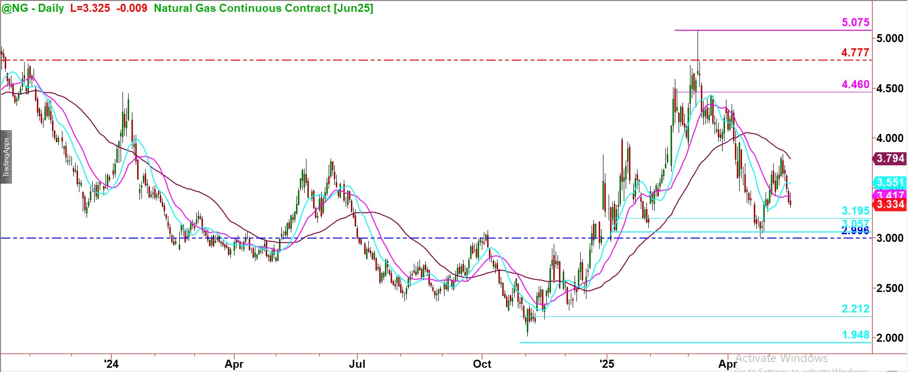Click the L=3.325 last price readout
The height and width of the screenshot is (372, 908).
pyautogui.click(x=90, y=8)
